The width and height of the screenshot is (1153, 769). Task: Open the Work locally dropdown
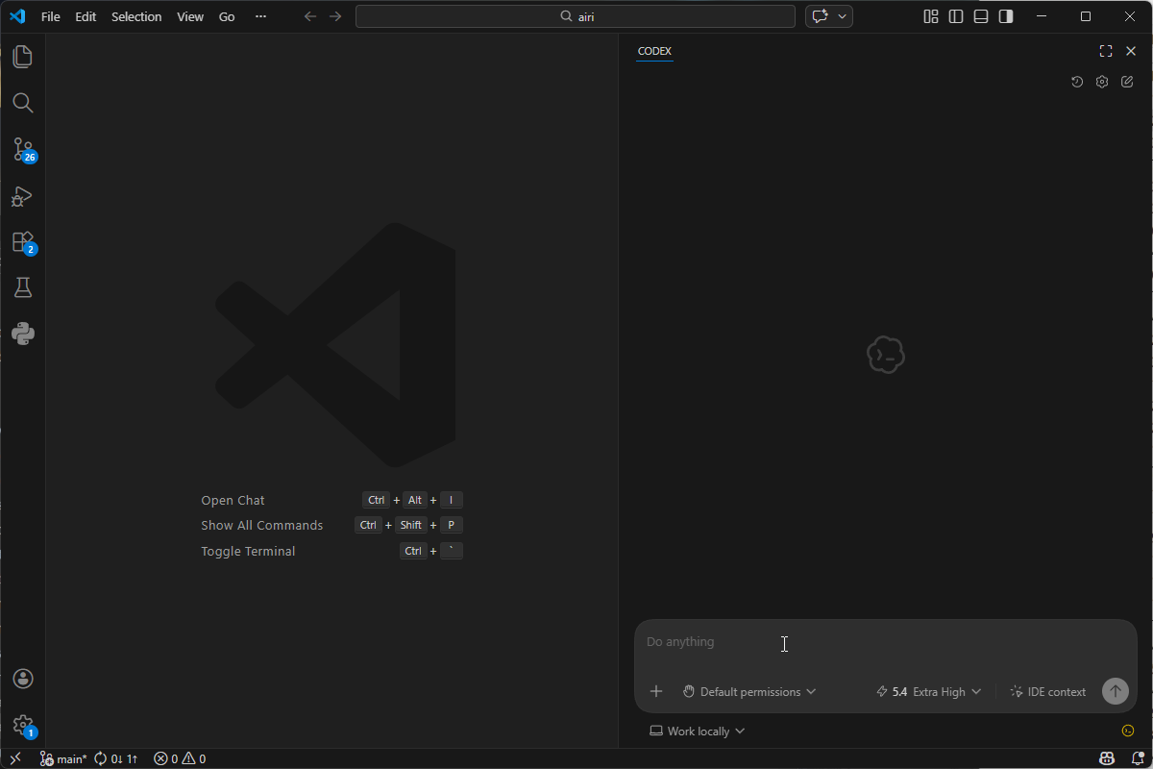click(698, 731)
